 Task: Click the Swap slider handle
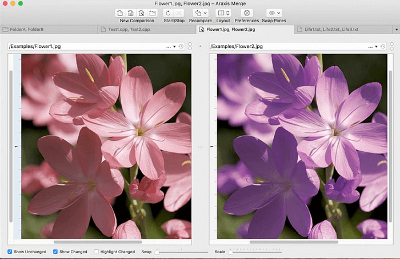click(x=157, y=252)
